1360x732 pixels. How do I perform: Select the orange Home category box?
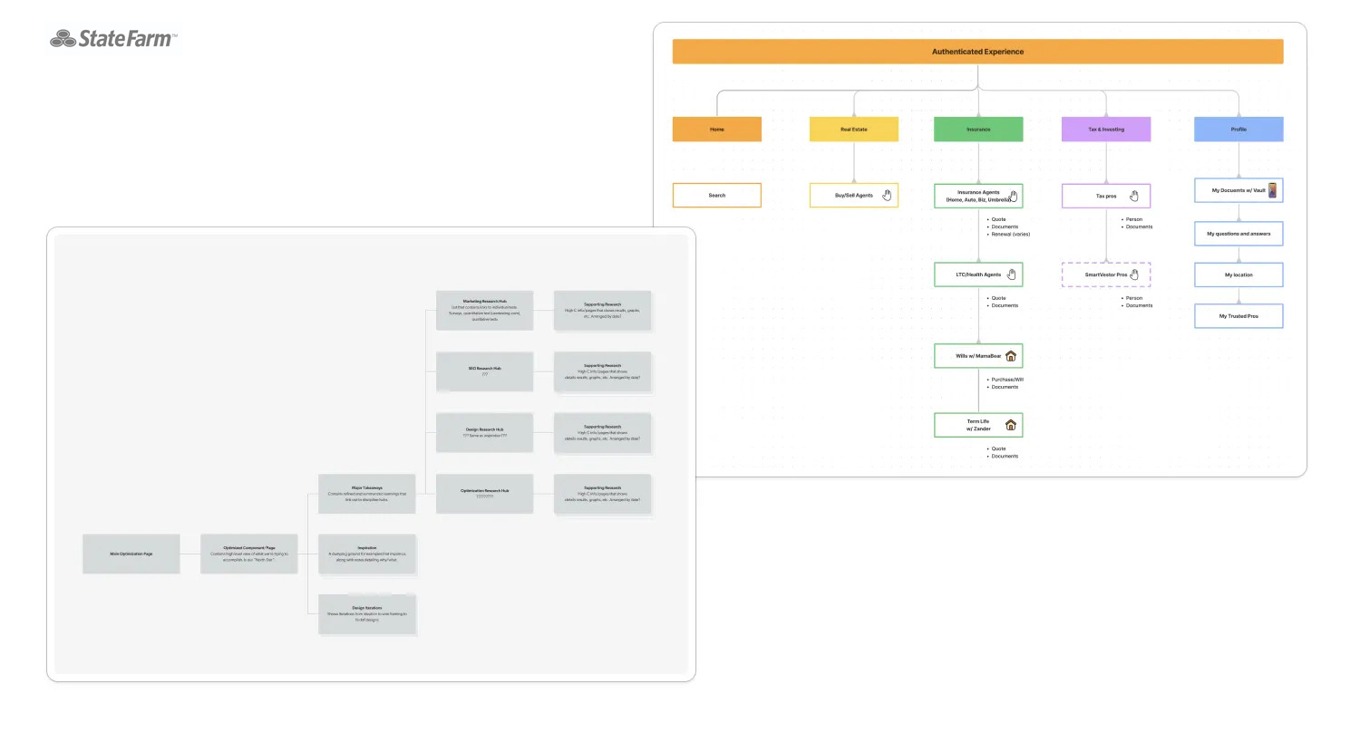pyautogui.click(x=716, y=130)
